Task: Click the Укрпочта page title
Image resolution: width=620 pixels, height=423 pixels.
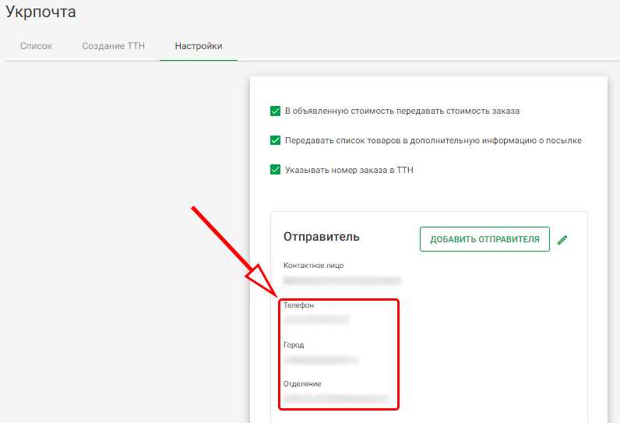Action: click(41, 12)
